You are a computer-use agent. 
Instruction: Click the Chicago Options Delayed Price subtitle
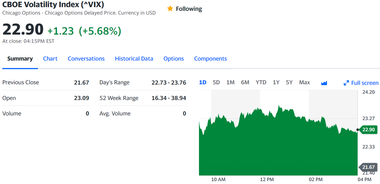(x=79, y=13)
